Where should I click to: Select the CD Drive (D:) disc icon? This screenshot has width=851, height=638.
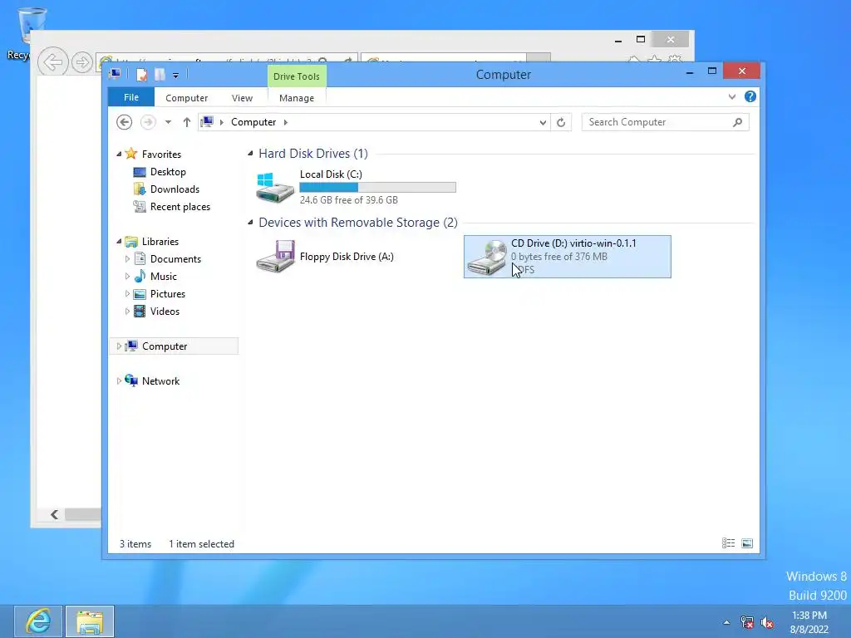(x=486, y=258)
